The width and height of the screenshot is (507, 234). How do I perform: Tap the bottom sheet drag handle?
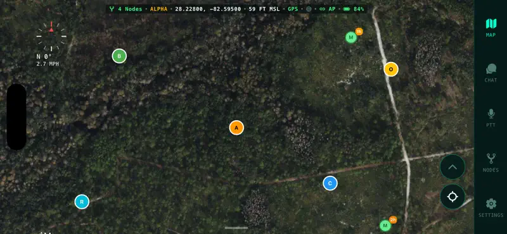point(236,228)
